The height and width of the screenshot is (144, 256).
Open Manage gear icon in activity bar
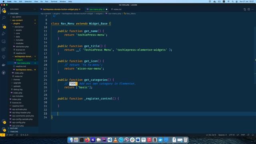(4, 129)
